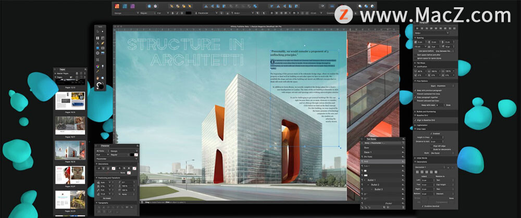Open Cap Height dropdown in Decorations
521x218 pixels.
coord(445,185)
